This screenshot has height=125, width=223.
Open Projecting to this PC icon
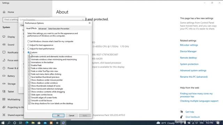(4, 107)
